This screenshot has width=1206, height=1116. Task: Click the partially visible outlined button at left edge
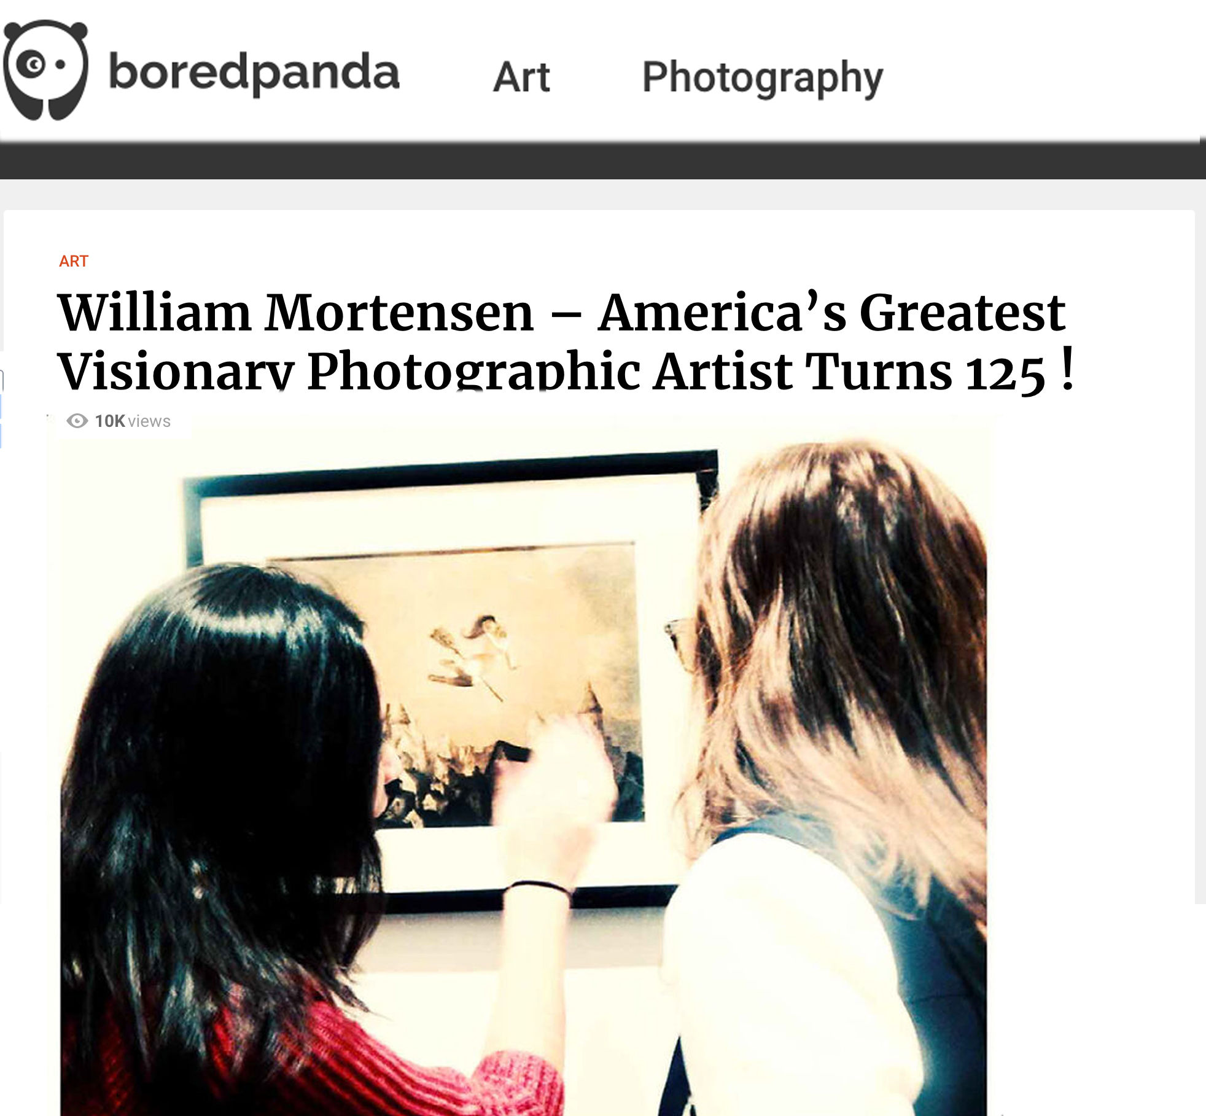pos(2,380)
